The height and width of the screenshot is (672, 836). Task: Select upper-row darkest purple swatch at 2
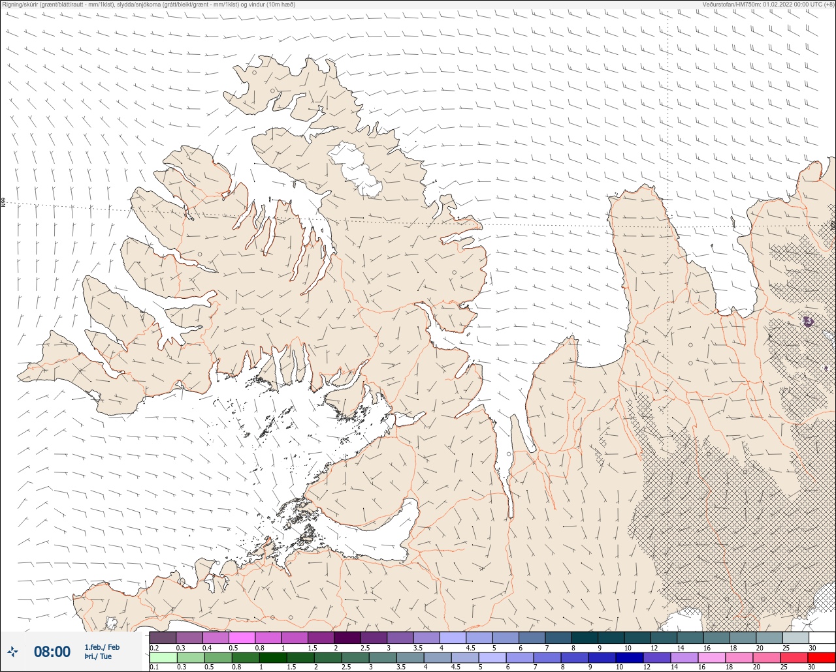347,637
